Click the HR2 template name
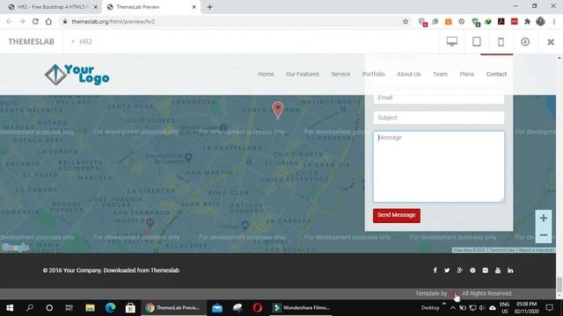Viewport: 563px width, 316px height. tap(85, 42)
